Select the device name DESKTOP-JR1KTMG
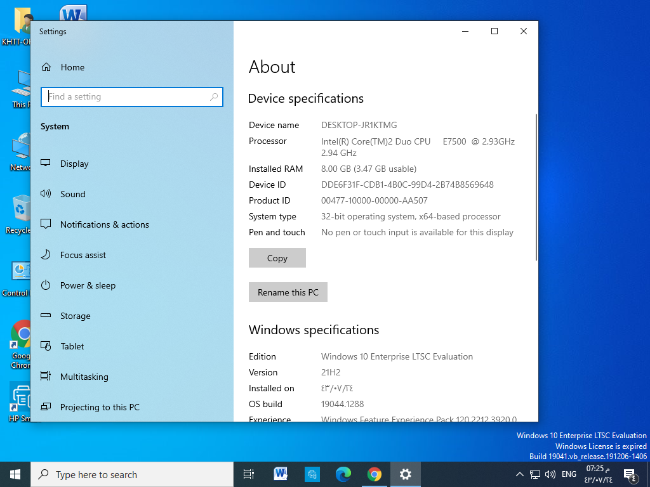Image resolution: width=650 pixels, height=487 pixels. pos(359,125)
